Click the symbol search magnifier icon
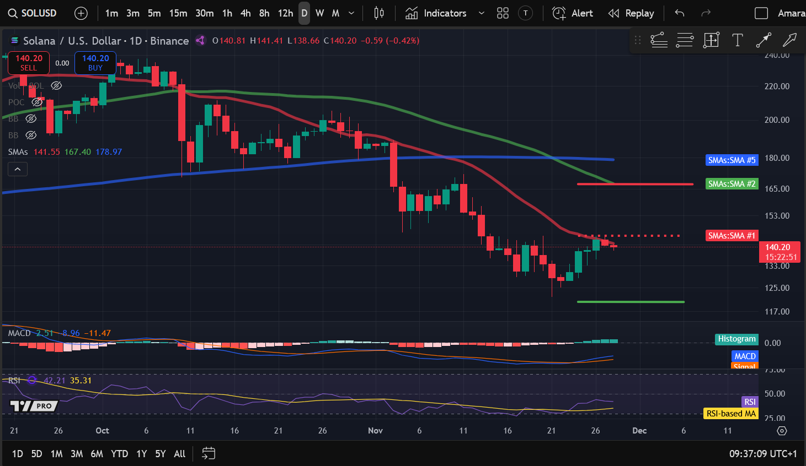806x466 pixels. click(12, 13)
